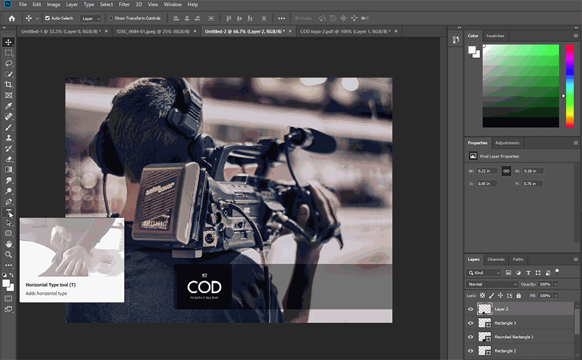Viewport: 582px width, 360px height.
Task: Toggle Lock transparent pixels
Action: pos(482,296)
